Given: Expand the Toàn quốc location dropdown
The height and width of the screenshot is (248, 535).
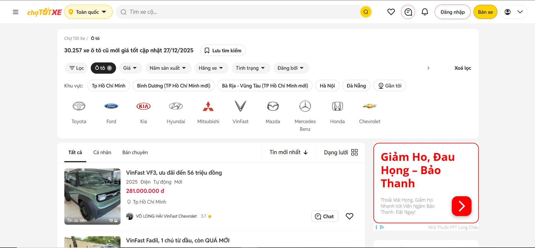Looking at the screenshot, I should pyautogui.click(x=89, y=12).
